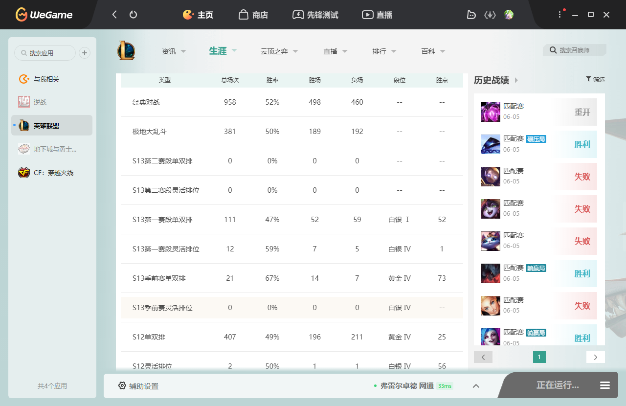
Task: Select 地下城与勇士 in the sidebar
Action: click(x=51, y=149)
